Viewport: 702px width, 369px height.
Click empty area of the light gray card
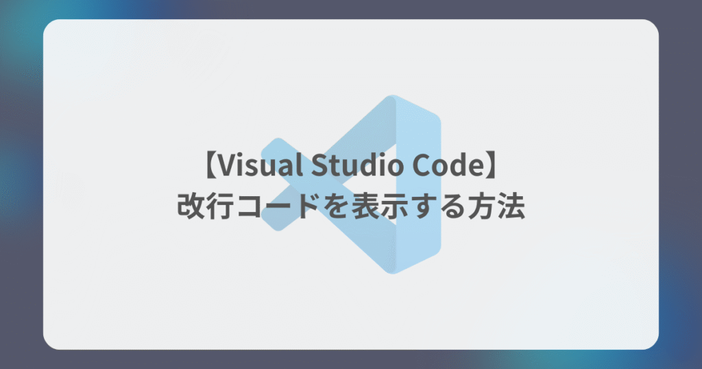134,291
